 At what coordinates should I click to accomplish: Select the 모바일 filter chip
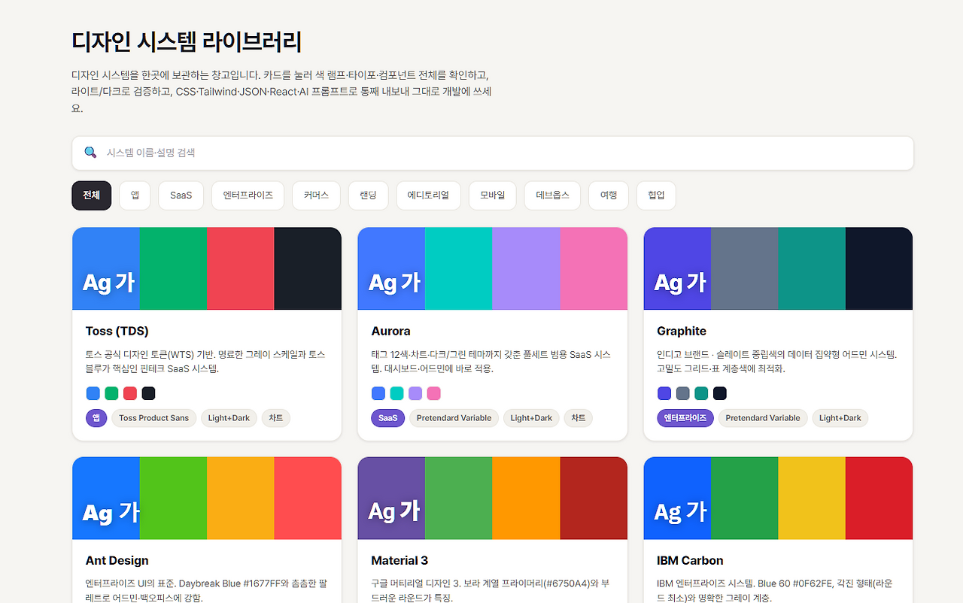tap(492, 195)
